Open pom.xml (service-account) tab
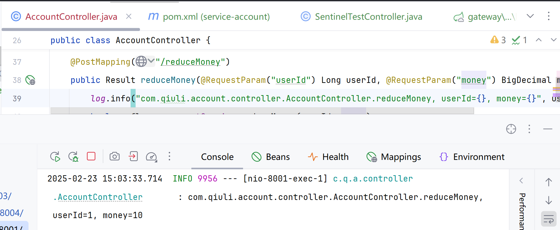Image resolution: width=560 pixels, height=230 pixels. [209, 17]
